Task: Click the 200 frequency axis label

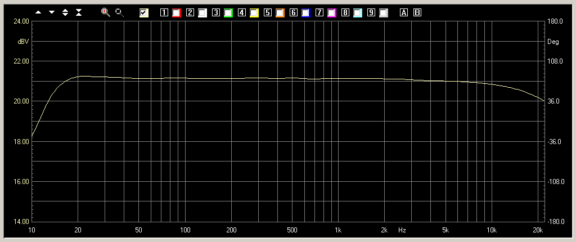Action: (x=231, y=231)
